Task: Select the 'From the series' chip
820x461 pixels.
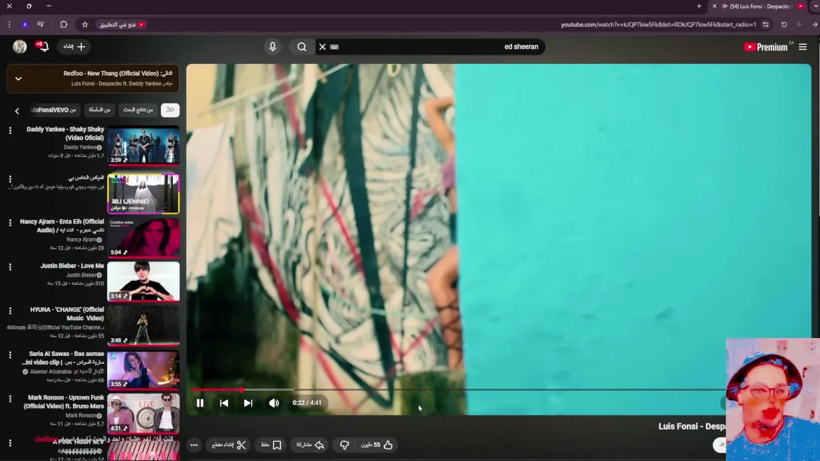Action: coord(99,110)
